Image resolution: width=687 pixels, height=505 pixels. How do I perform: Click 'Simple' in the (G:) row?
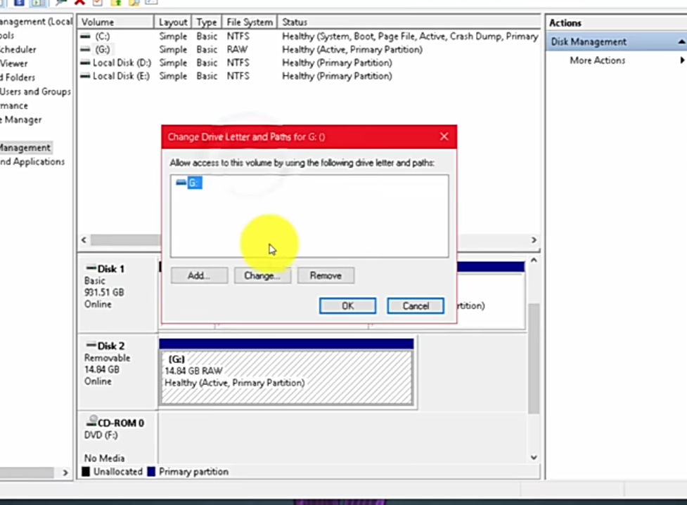pos(173,49)
